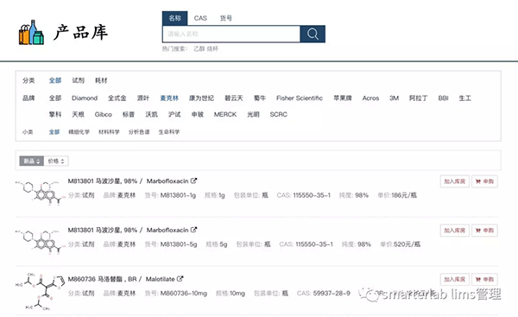
Task: Open molecule thumbnail of M813801-5g product
Action: coord(40,242)
